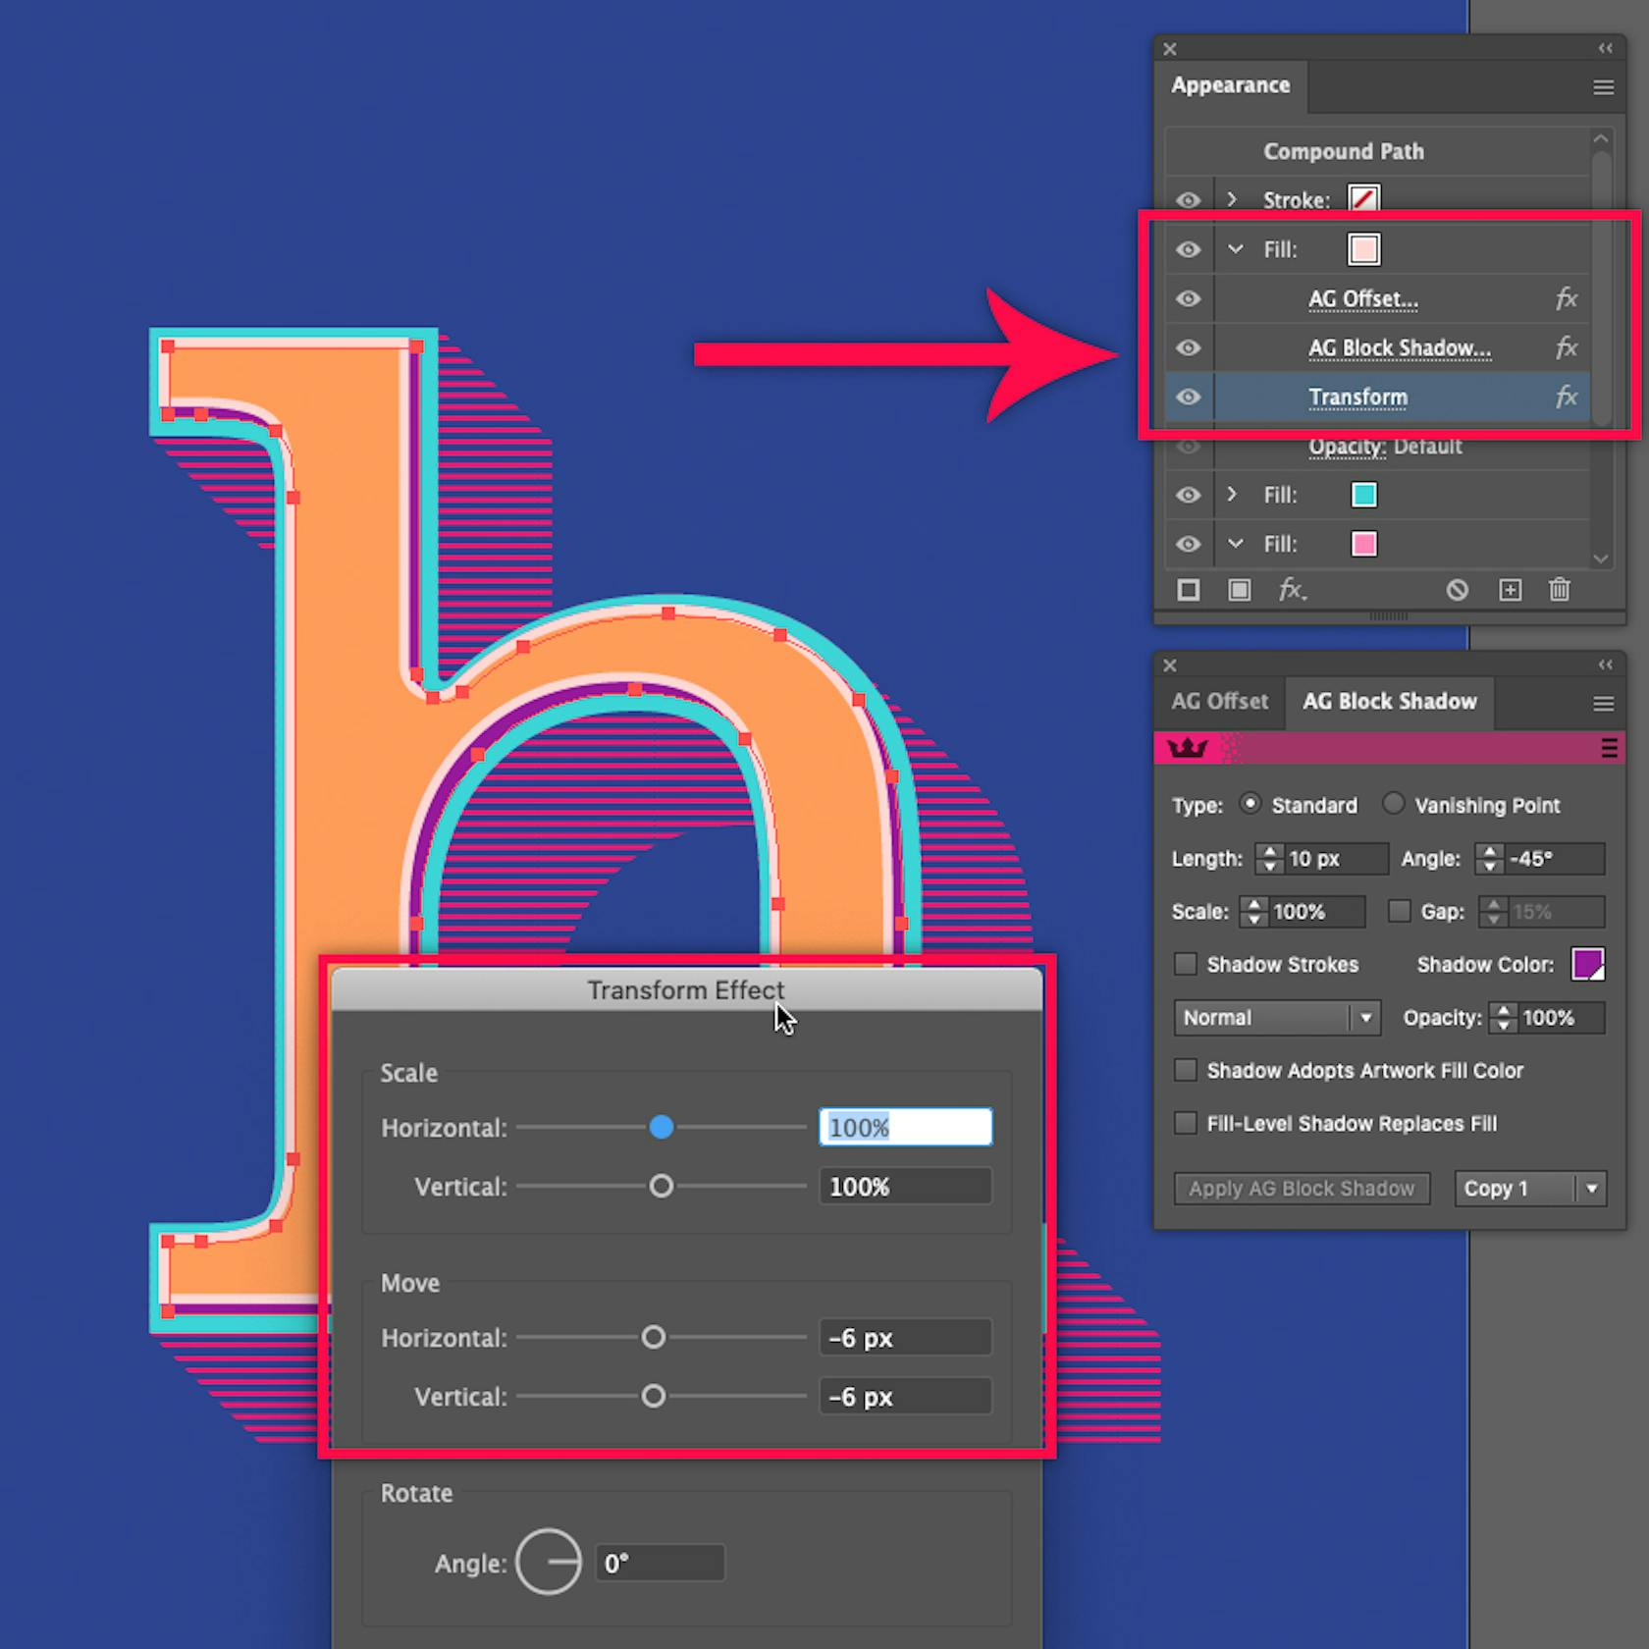Select the Add New Fill icon

point(1239,590)
